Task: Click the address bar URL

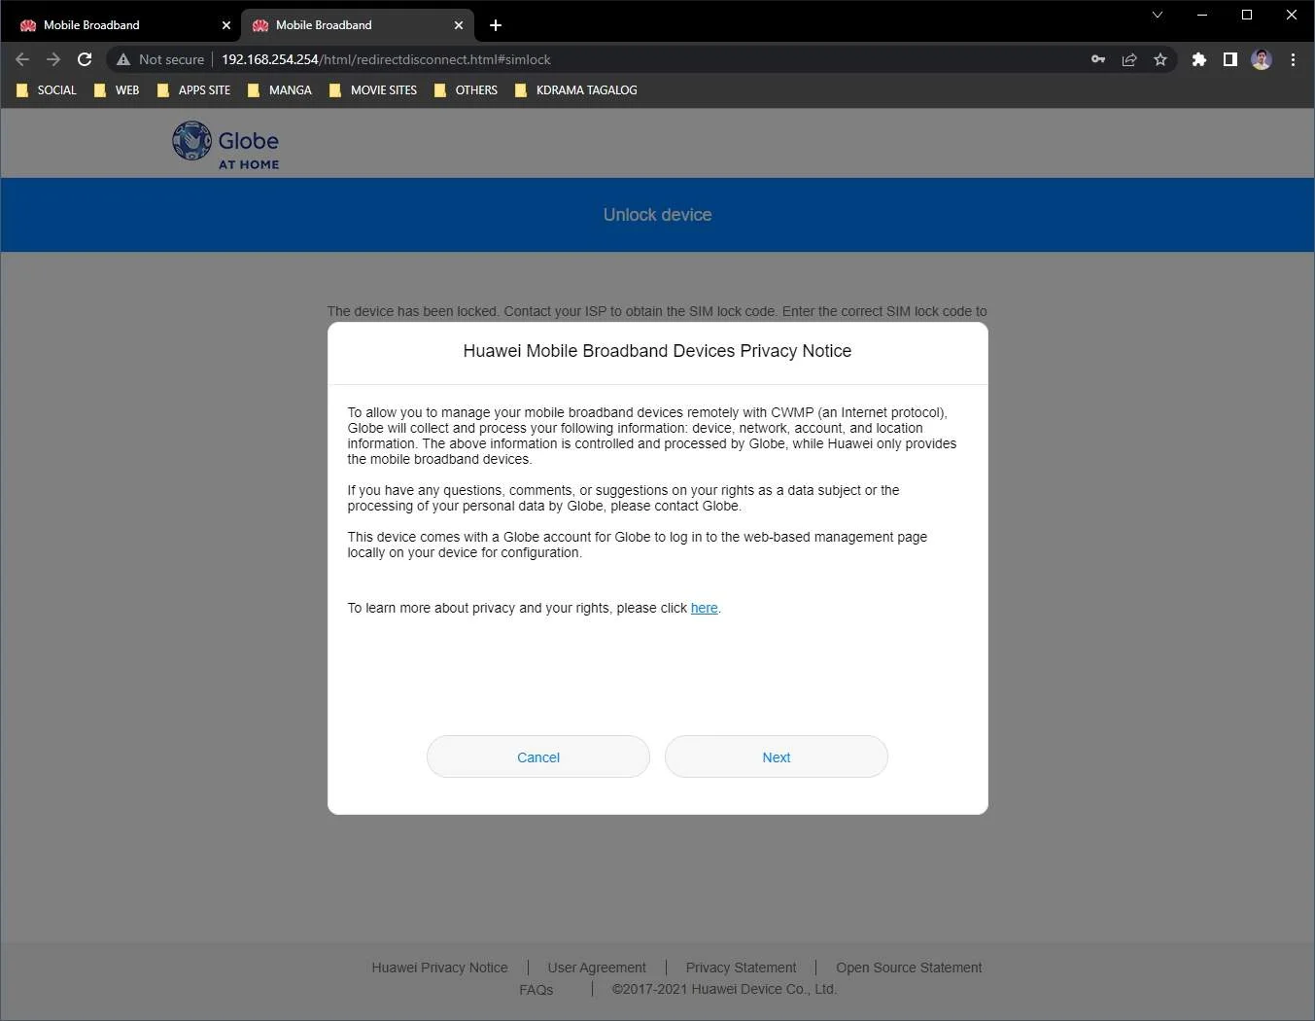Action: (x=386, y=59)
